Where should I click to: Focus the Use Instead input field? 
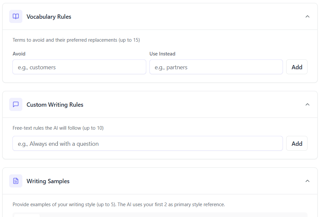point(216,67)
